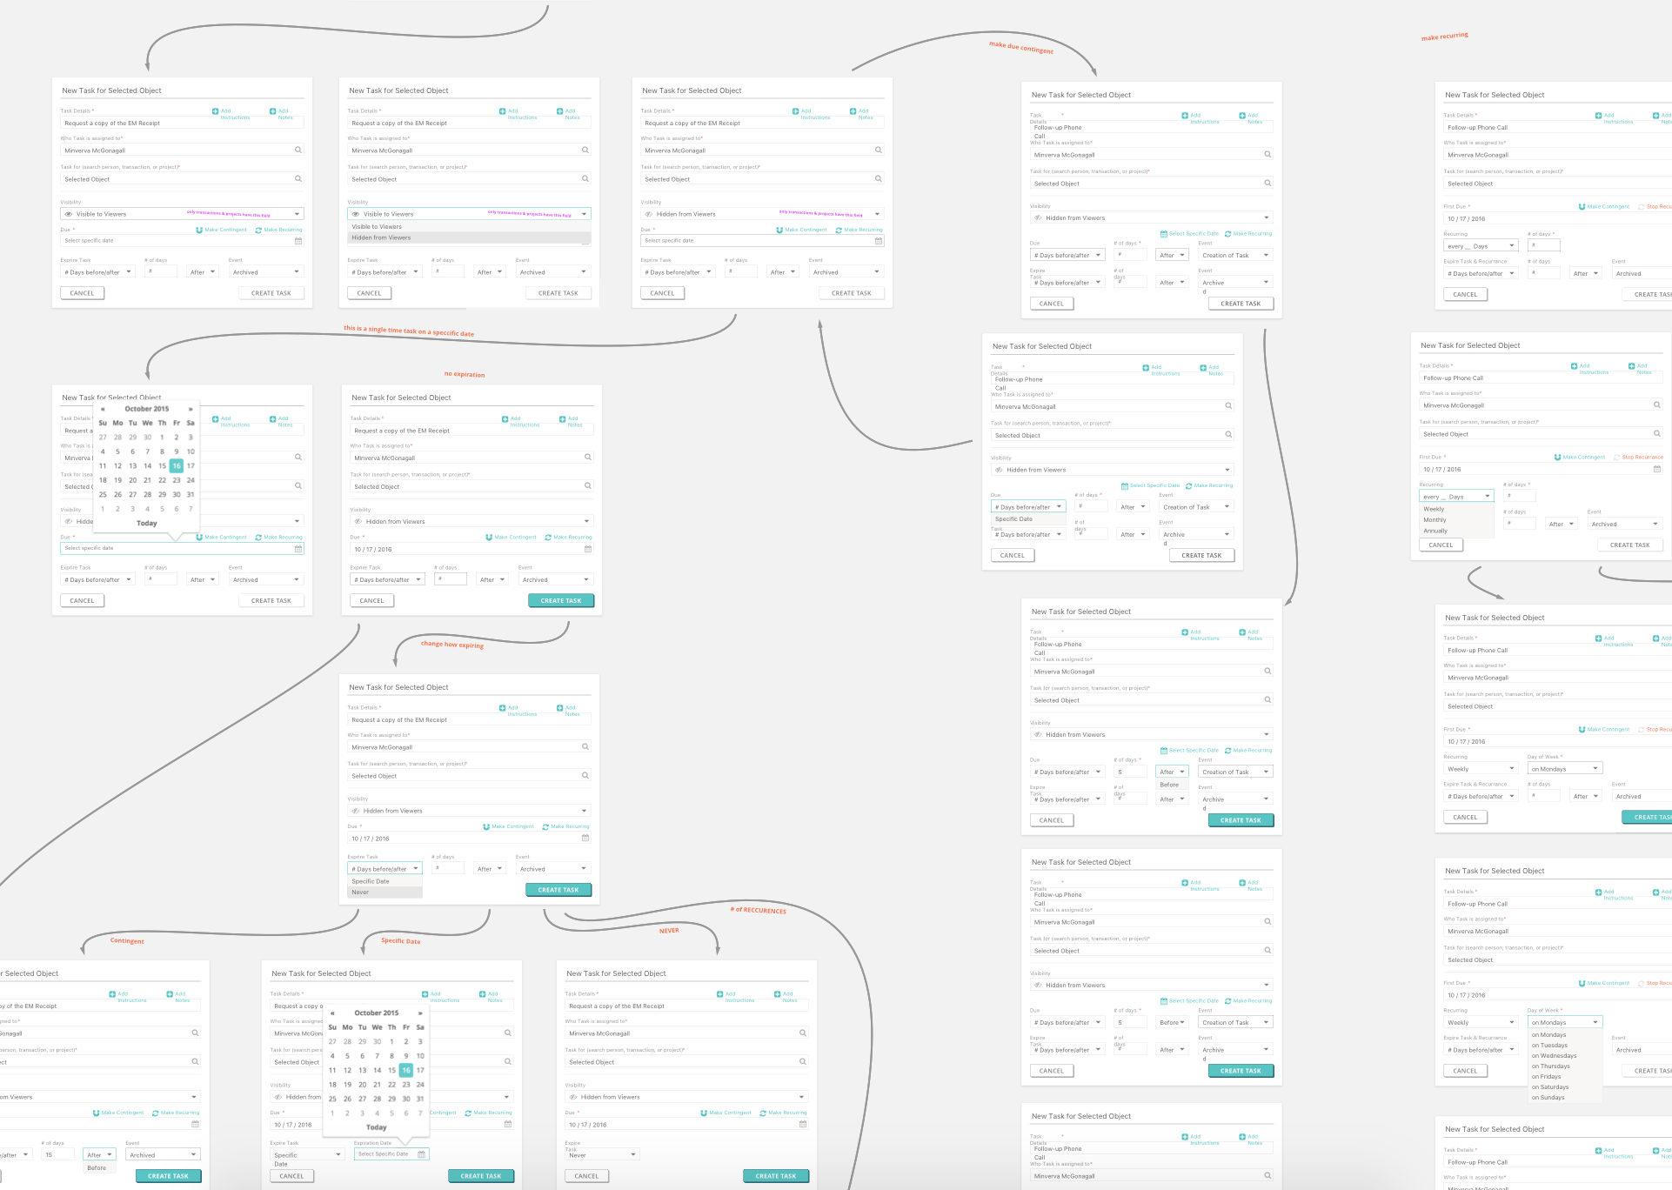Choose 'Before' option in cropped bottom-left dialog
The height and width of the screenshot is (1190, 1672).
click(x=99, y=1168)
